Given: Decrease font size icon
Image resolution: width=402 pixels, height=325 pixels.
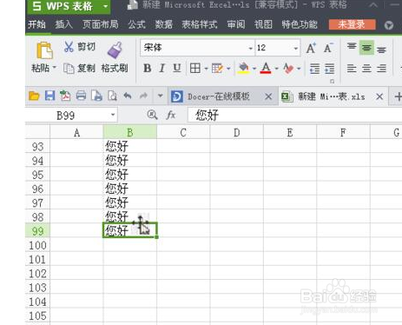Looking at the screenshot, I should (x=328, y=48).
